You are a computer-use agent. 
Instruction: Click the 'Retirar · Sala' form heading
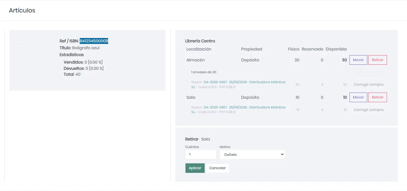pos(198,139)
